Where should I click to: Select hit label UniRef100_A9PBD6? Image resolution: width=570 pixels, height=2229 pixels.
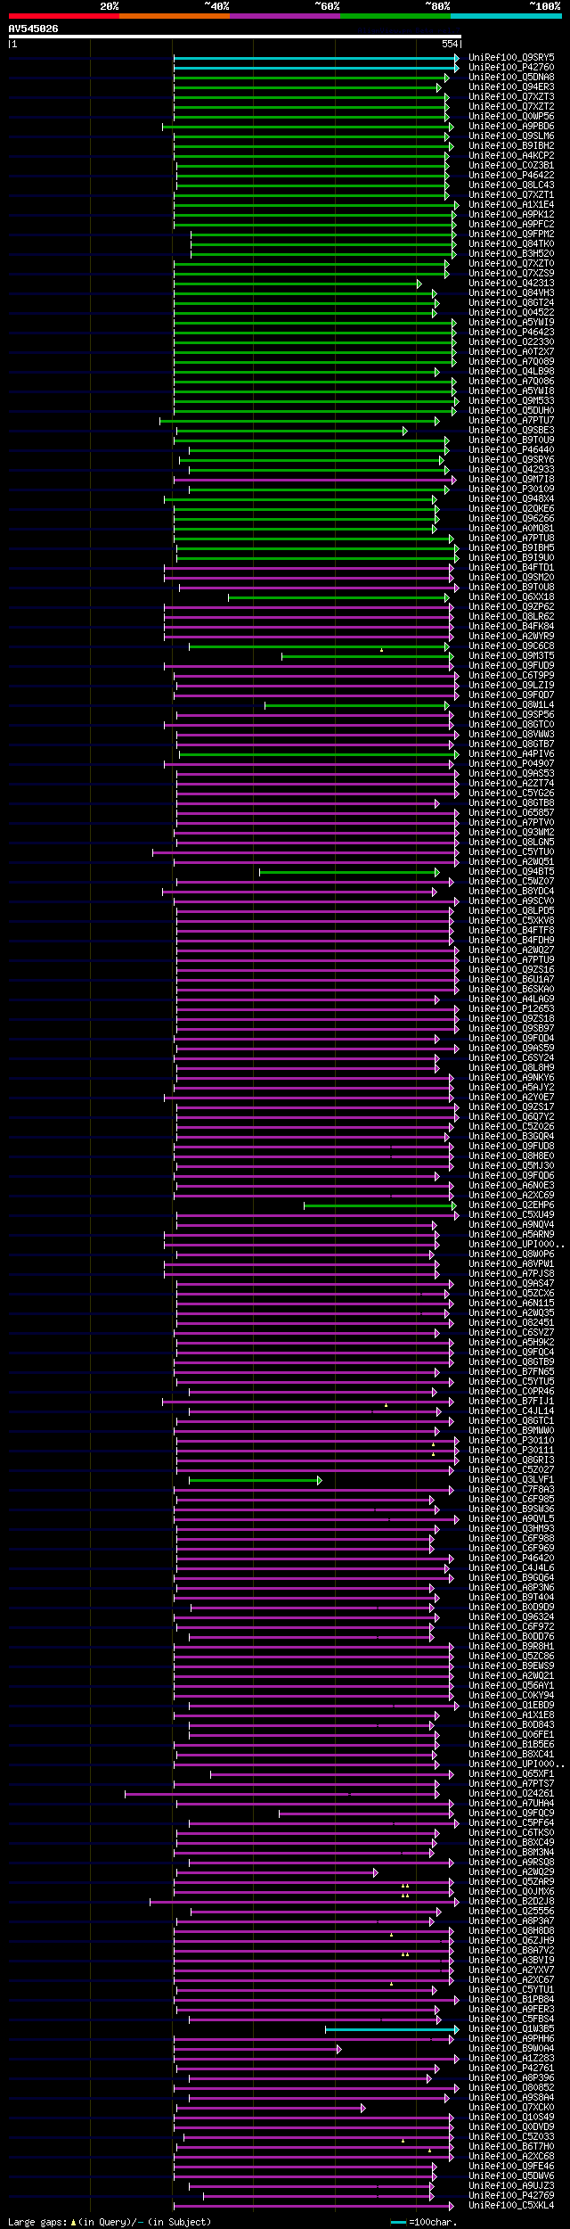pos(511,126)
